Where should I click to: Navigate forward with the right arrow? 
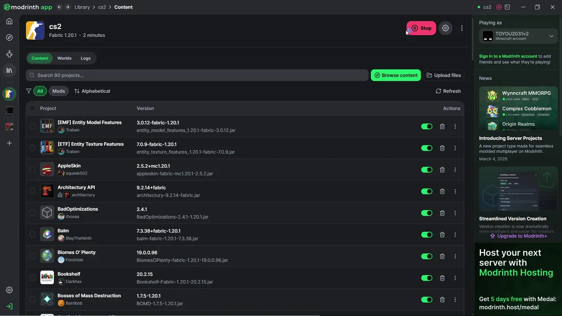(67, 7)
